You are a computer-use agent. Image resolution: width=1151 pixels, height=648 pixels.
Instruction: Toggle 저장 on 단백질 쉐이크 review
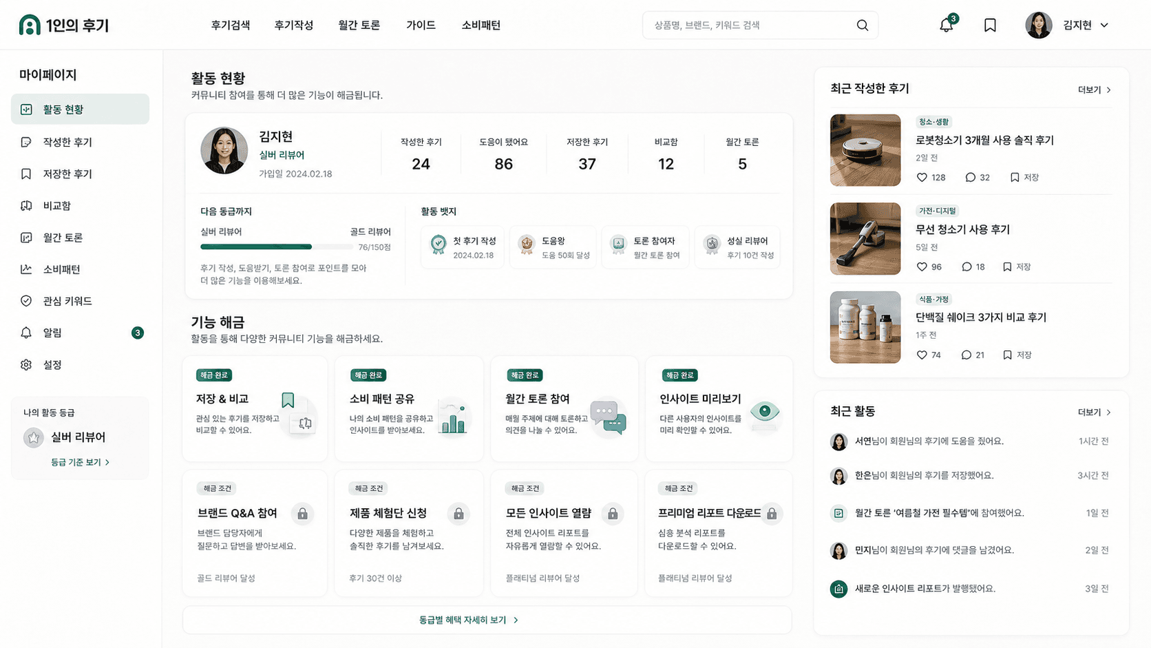tap(1017, 355)
